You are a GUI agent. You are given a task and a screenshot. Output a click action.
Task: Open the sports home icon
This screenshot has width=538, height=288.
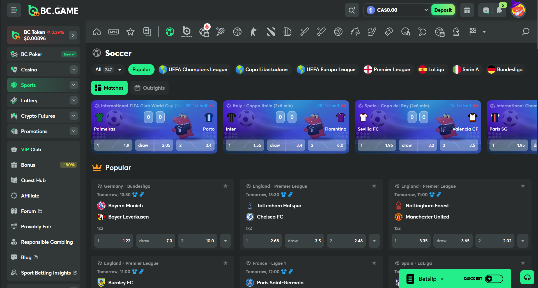point(97,32)
